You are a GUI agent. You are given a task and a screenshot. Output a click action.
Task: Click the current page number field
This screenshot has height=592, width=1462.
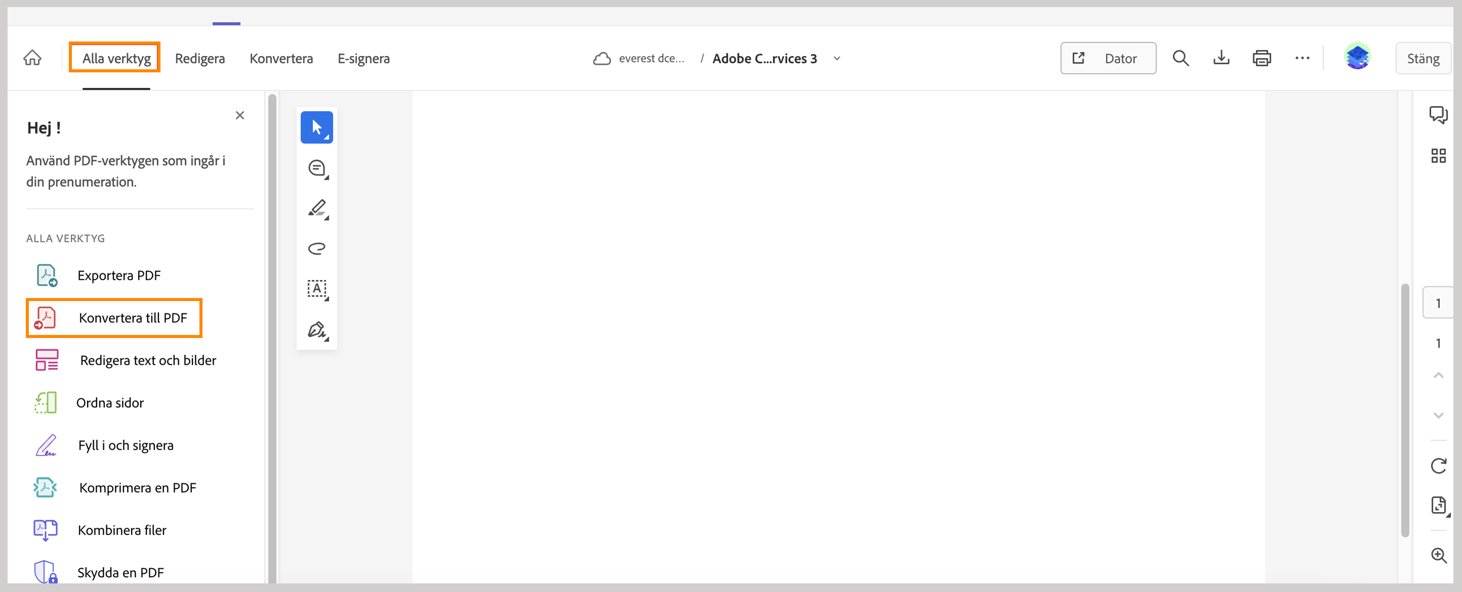tap(1437, 303)
